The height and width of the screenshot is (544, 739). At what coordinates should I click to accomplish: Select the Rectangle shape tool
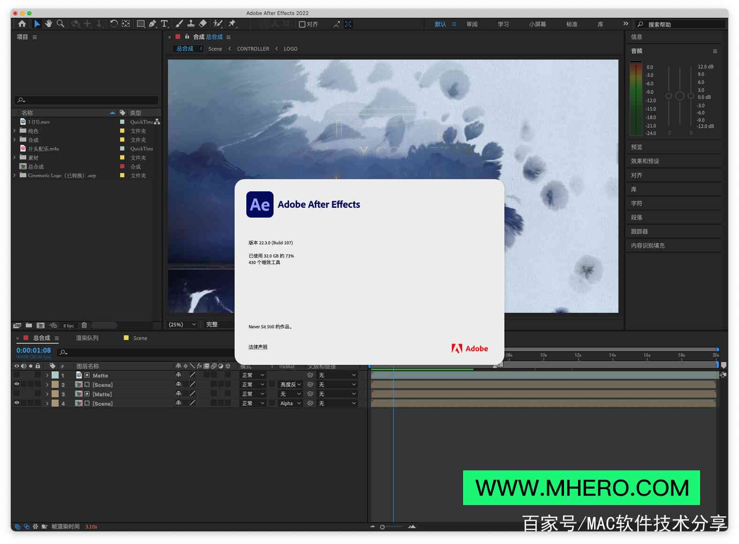[x=140, y=23]
